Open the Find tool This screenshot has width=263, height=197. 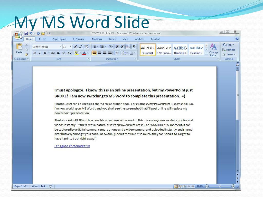pyautogui.click(x=228, y=45)
